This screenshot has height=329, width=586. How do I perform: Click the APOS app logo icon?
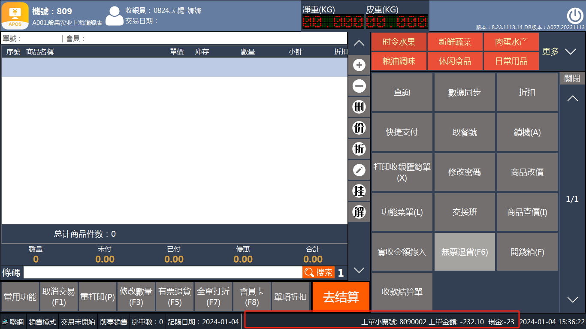pyautogui.click(x=15, y=15)
